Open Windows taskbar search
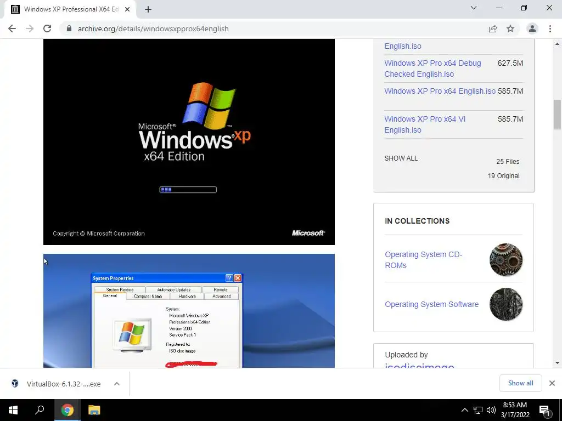This screenshot has height=421, width=562. pyautogui.click(x=40, y=410)
